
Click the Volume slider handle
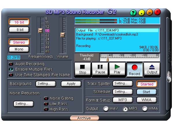[63, 35]
